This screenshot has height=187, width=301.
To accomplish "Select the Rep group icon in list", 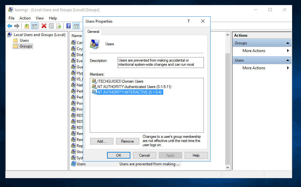I will pos(73,146).
